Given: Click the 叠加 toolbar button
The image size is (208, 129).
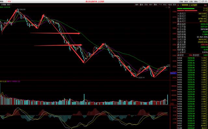Looking at the screenshot, I should point(141,5).
